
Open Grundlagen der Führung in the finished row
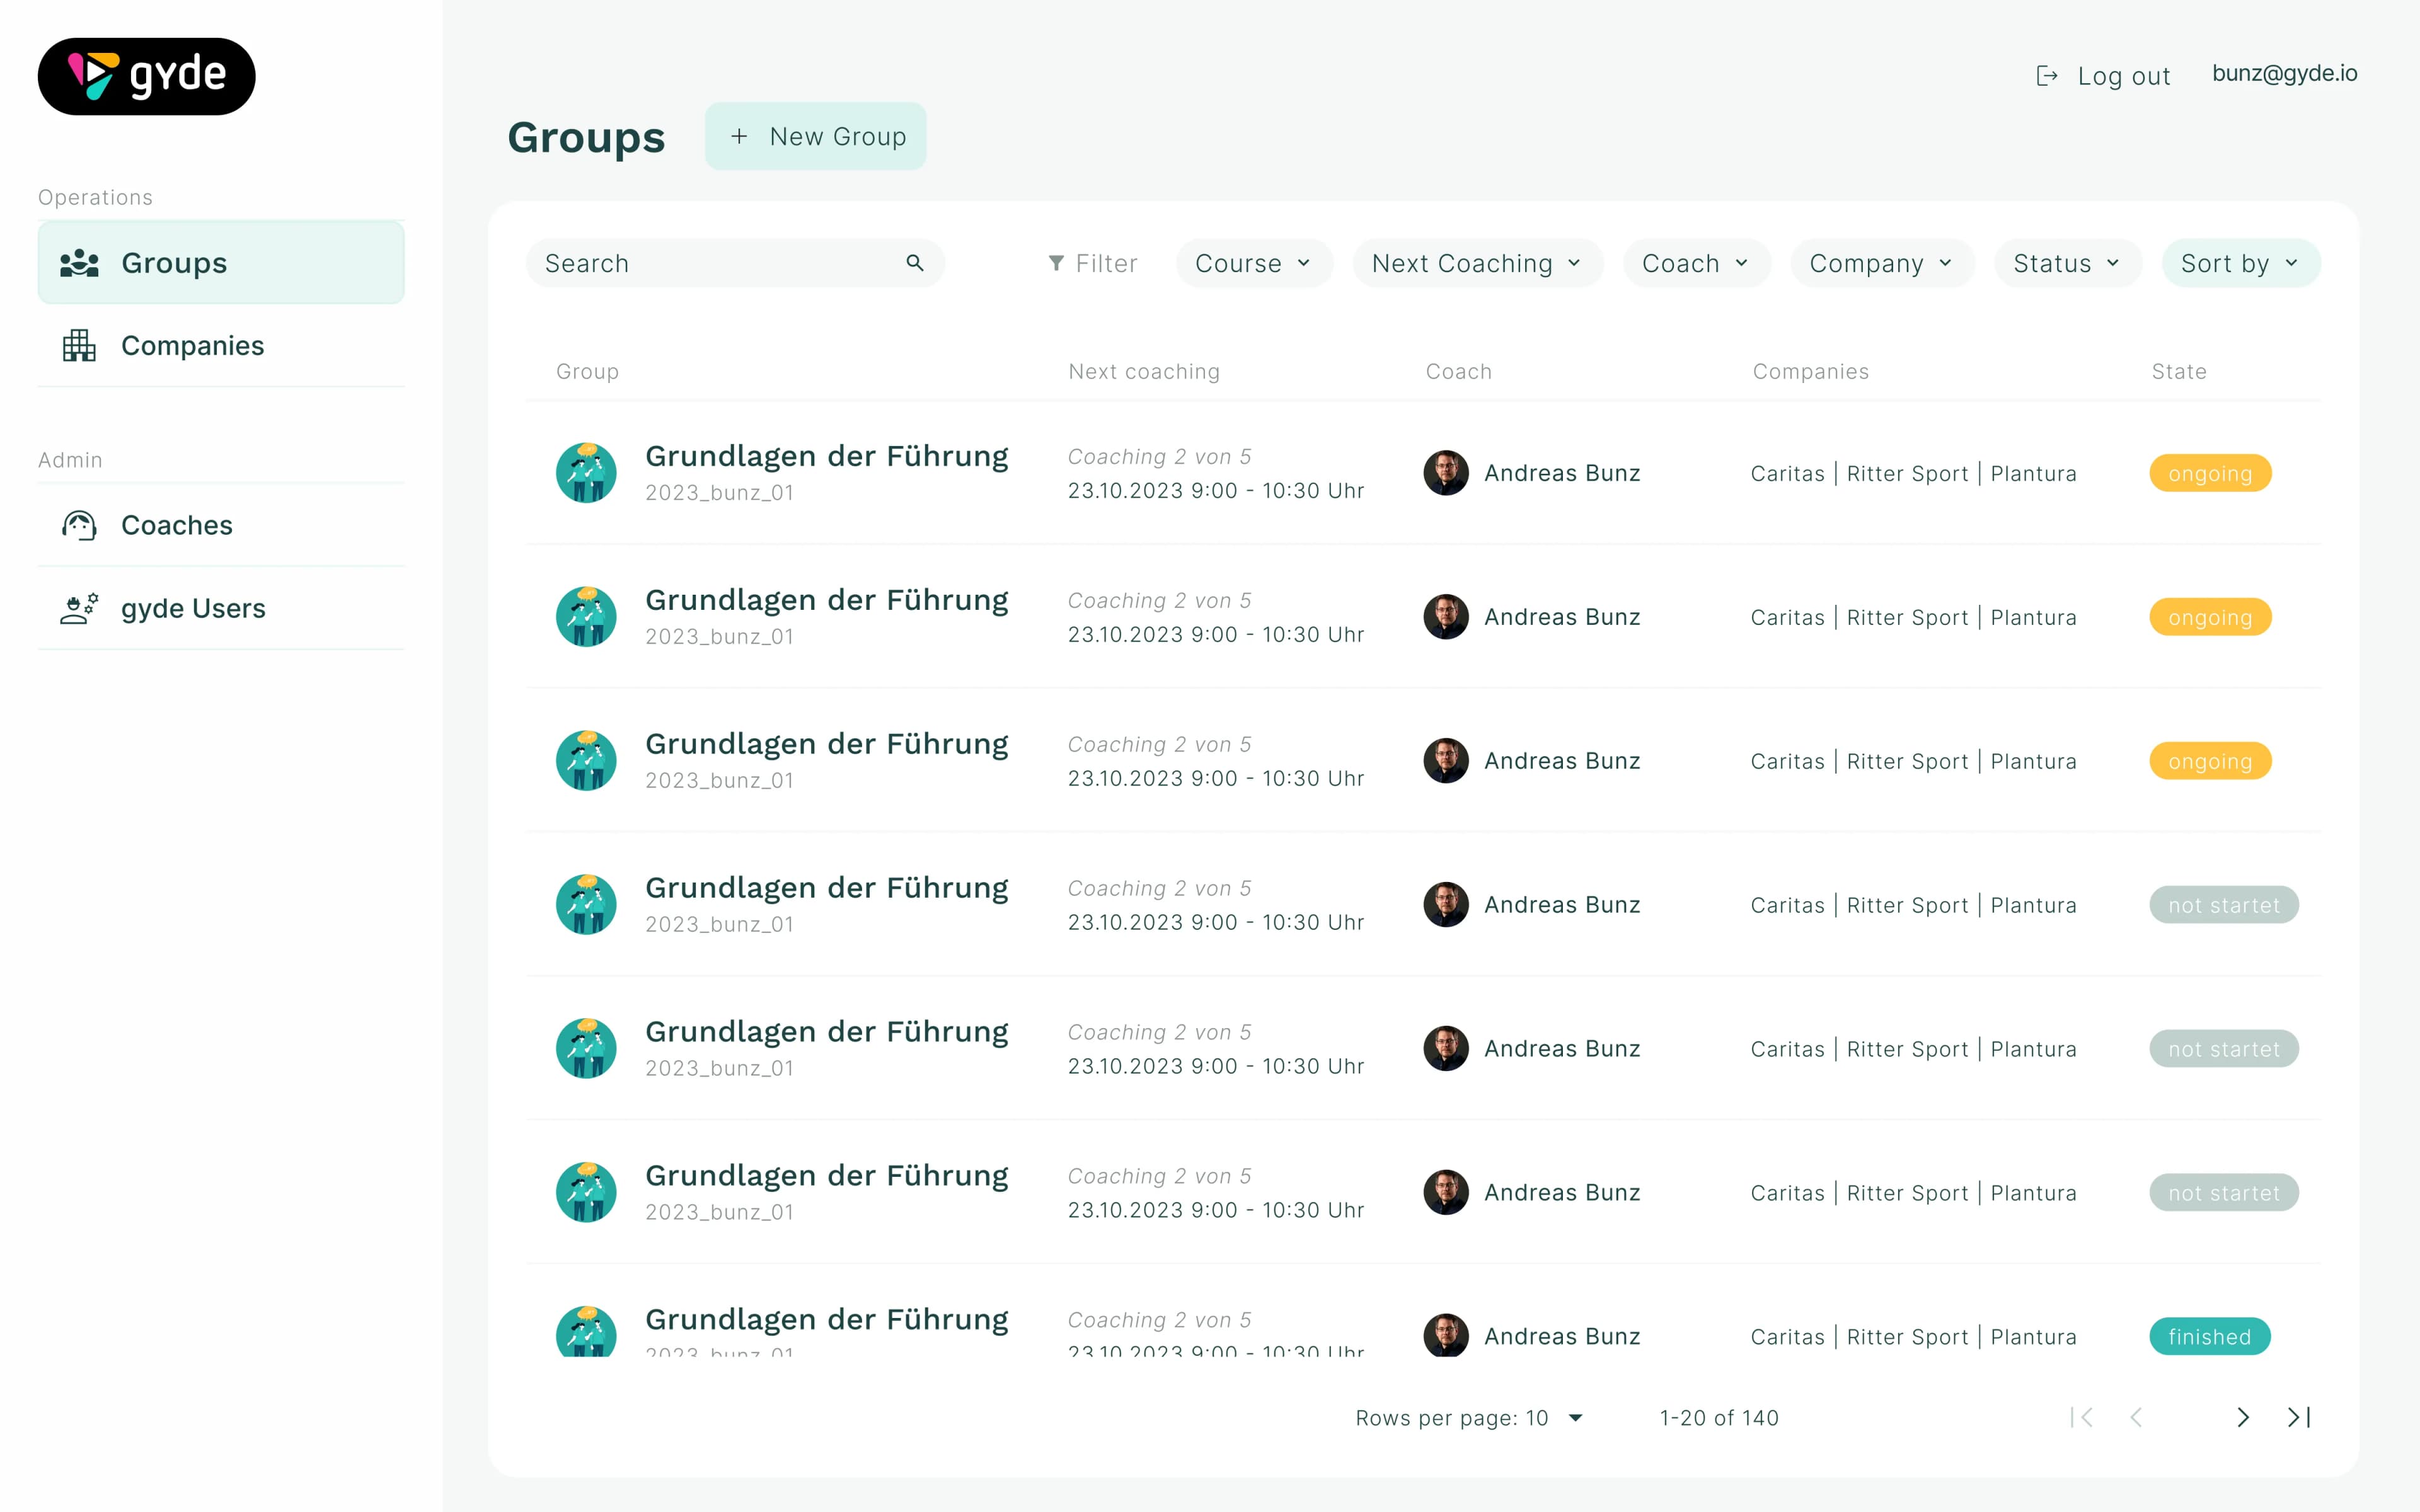pos(826,1319)
